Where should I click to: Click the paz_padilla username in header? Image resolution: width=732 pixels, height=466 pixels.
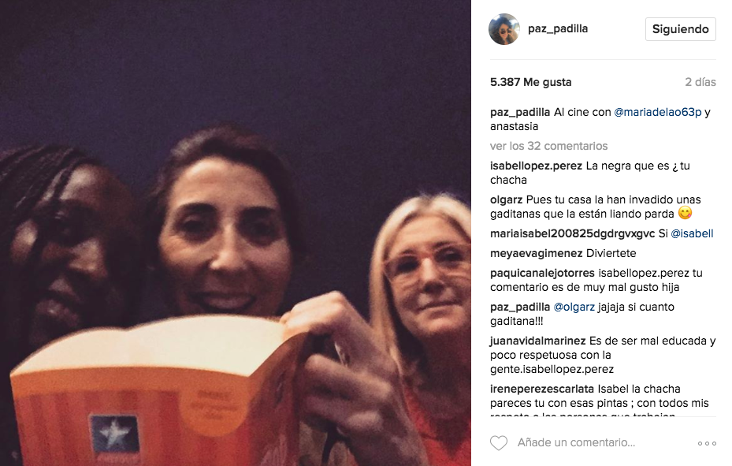[557, 28]
